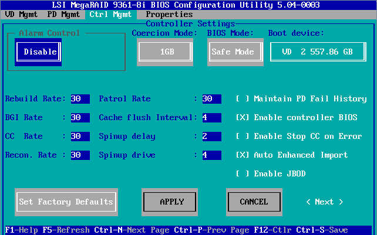Click the Coercion Mode label
The image size is (377, 235).
[x=164, y=33]
